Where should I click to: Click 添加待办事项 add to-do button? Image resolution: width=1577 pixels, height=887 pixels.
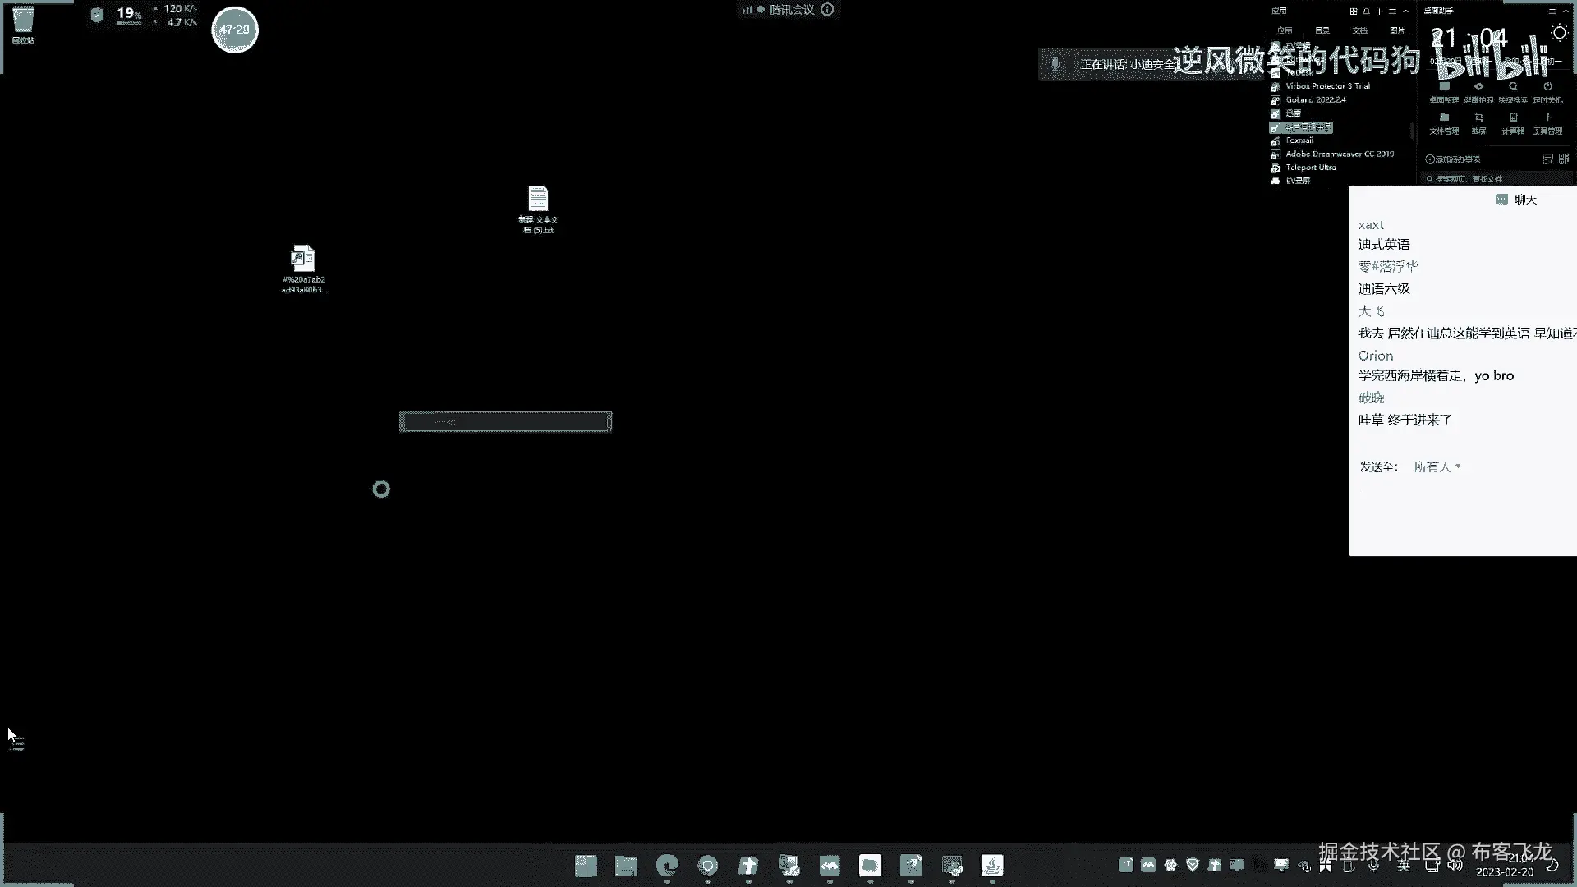[x=1453, y=159]
